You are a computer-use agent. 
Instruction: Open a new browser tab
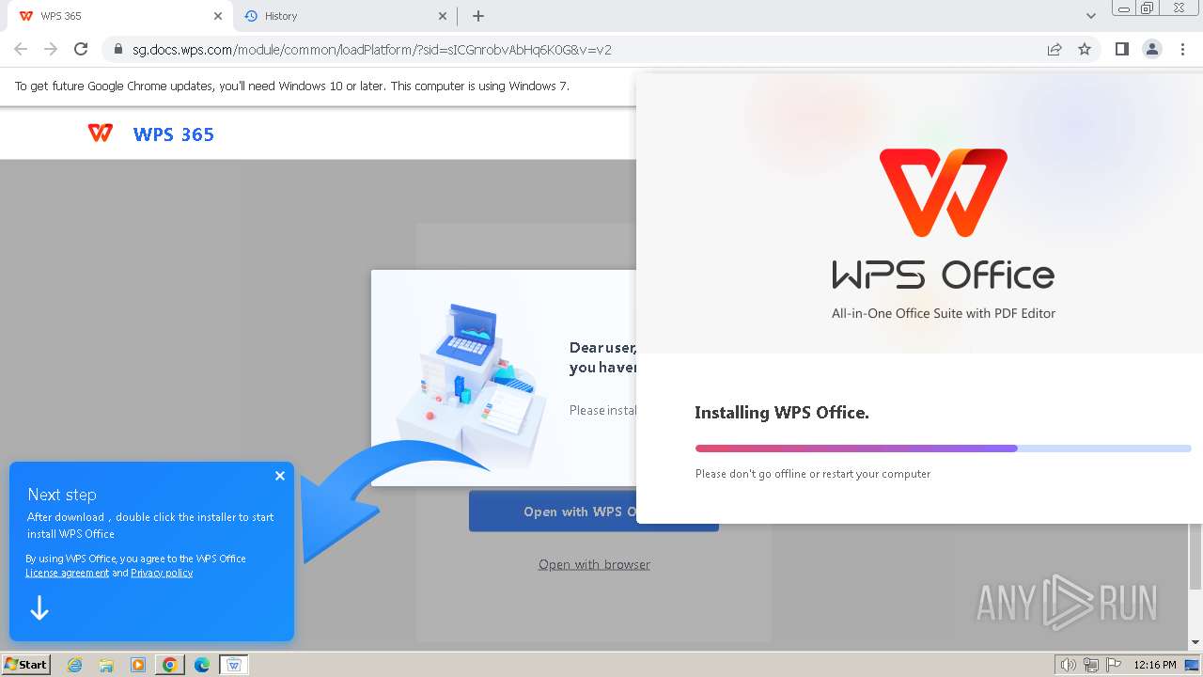tap(478, 16)
